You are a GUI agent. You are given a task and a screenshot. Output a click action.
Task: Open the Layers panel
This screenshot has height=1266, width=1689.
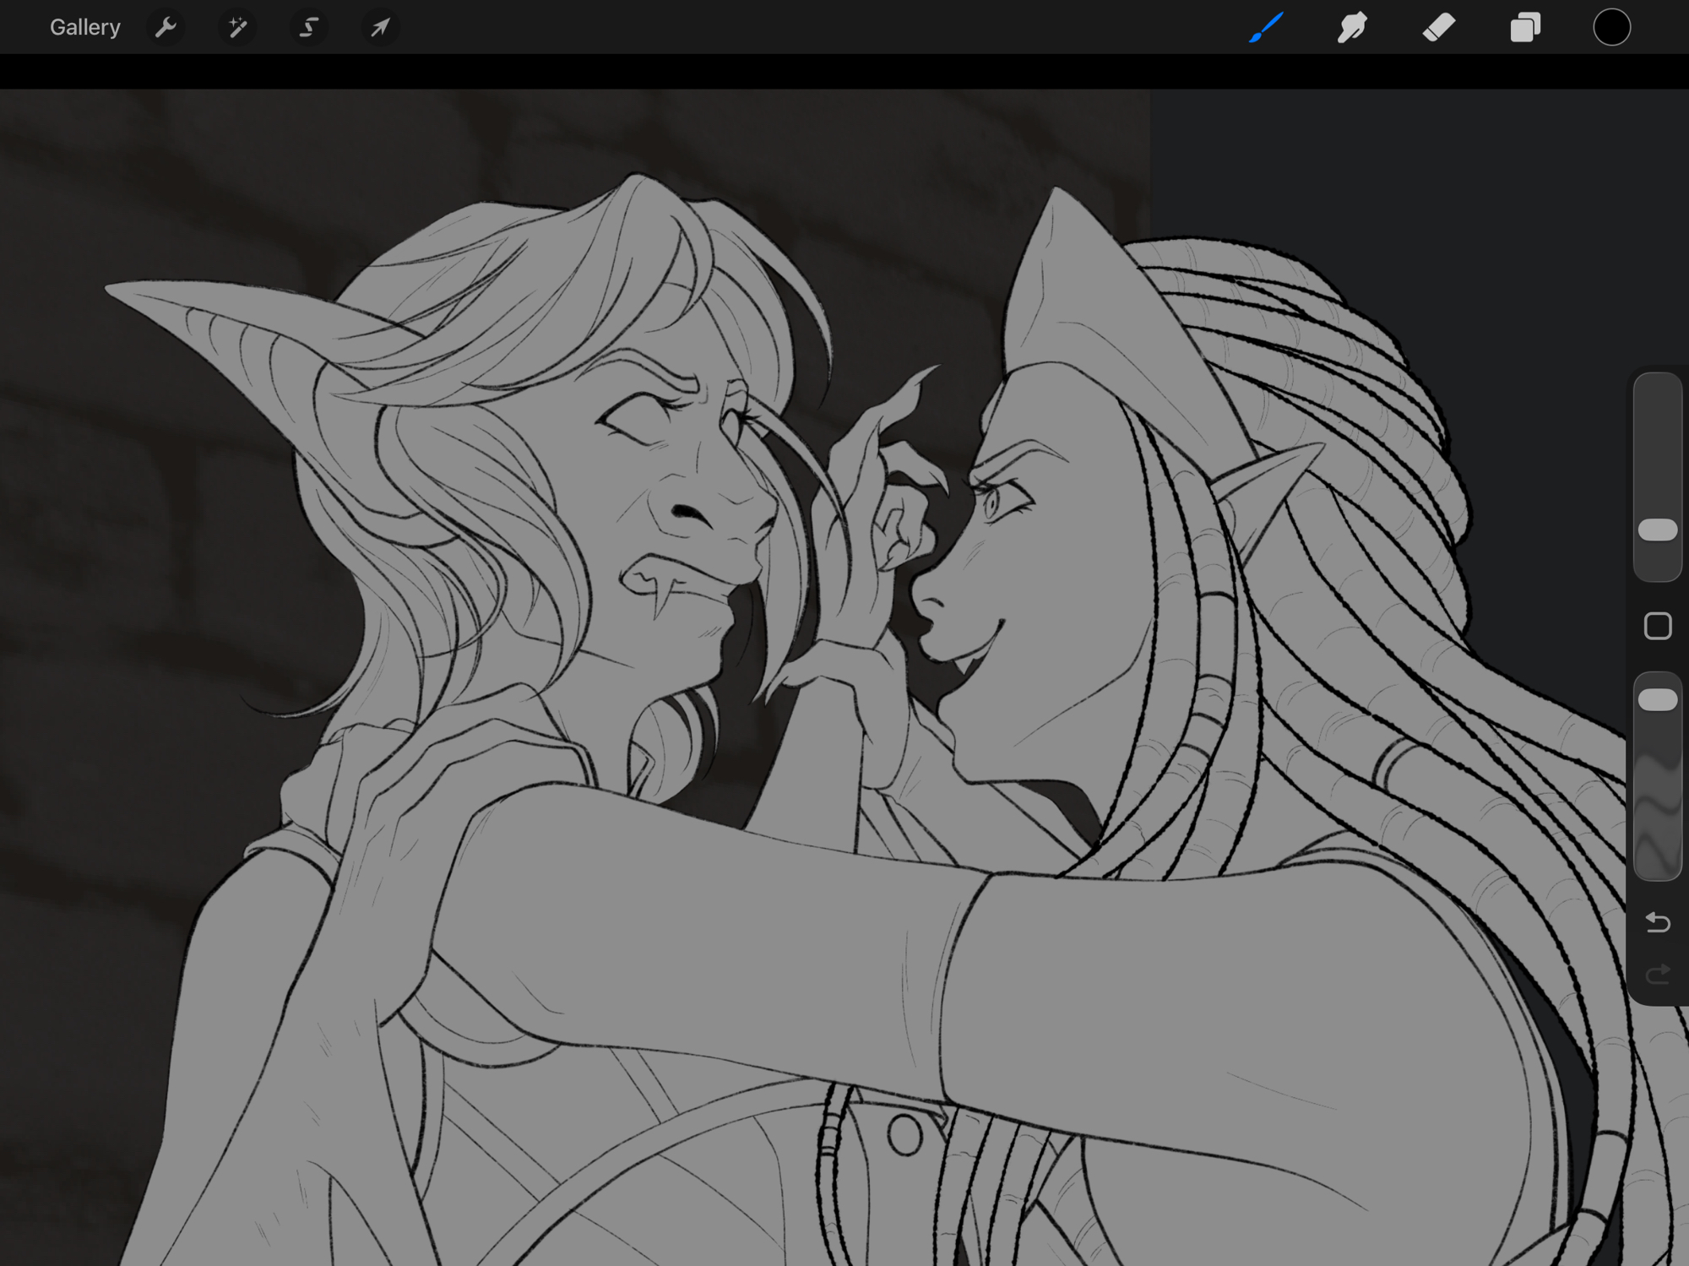(x=1525, y=28)
